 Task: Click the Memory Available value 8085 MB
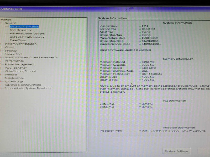point(148,65)
